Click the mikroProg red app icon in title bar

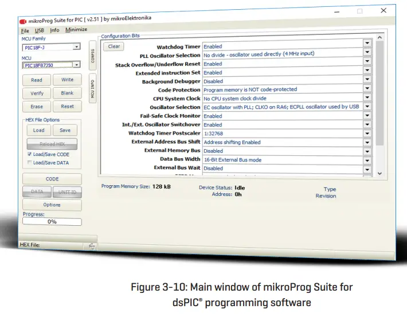click(23, 22)
